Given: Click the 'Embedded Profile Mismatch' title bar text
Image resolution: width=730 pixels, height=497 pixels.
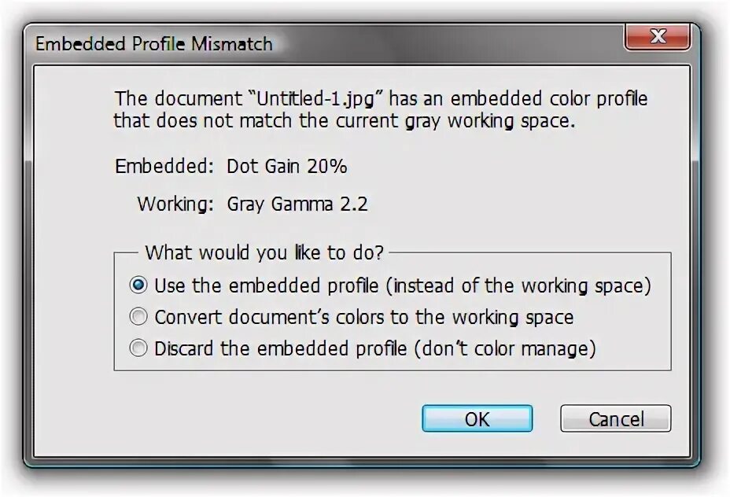Looking at the screenshot, I should (x=153, y=44).
